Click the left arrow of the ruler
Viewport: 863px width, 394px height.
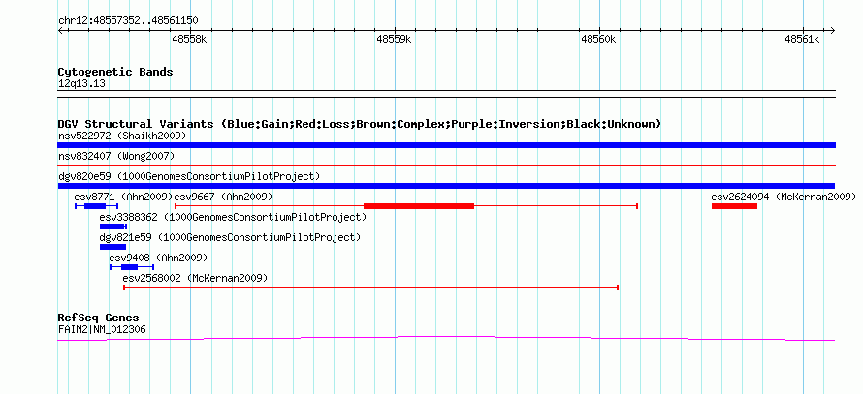click(x=60, y=30)
